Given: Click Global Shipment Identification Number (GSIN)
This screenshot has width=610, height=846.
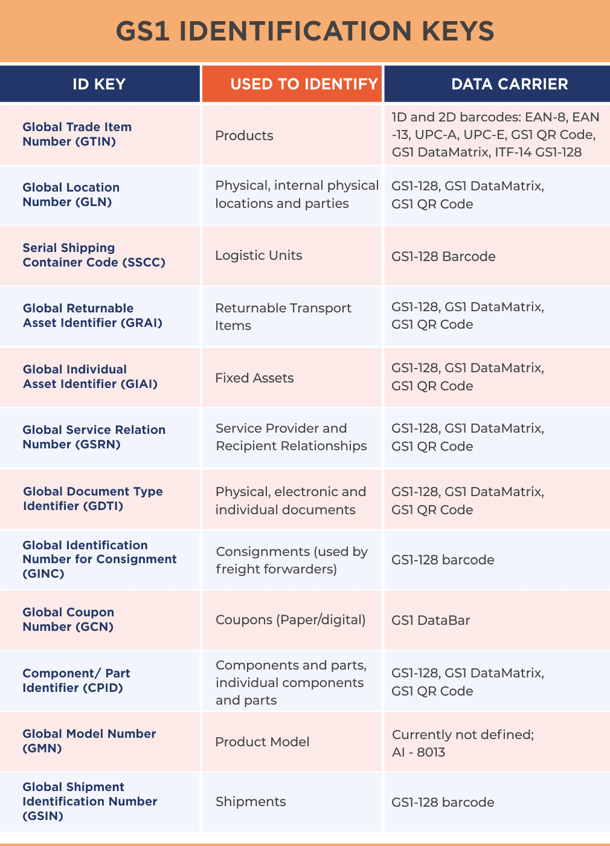Looking at the screenshot, I should pyautogui.click(x=89, y=801).
